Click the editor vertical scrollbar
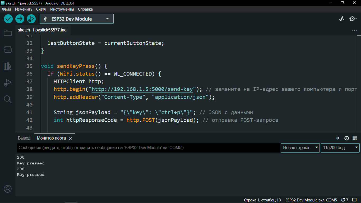 point(359,84)
